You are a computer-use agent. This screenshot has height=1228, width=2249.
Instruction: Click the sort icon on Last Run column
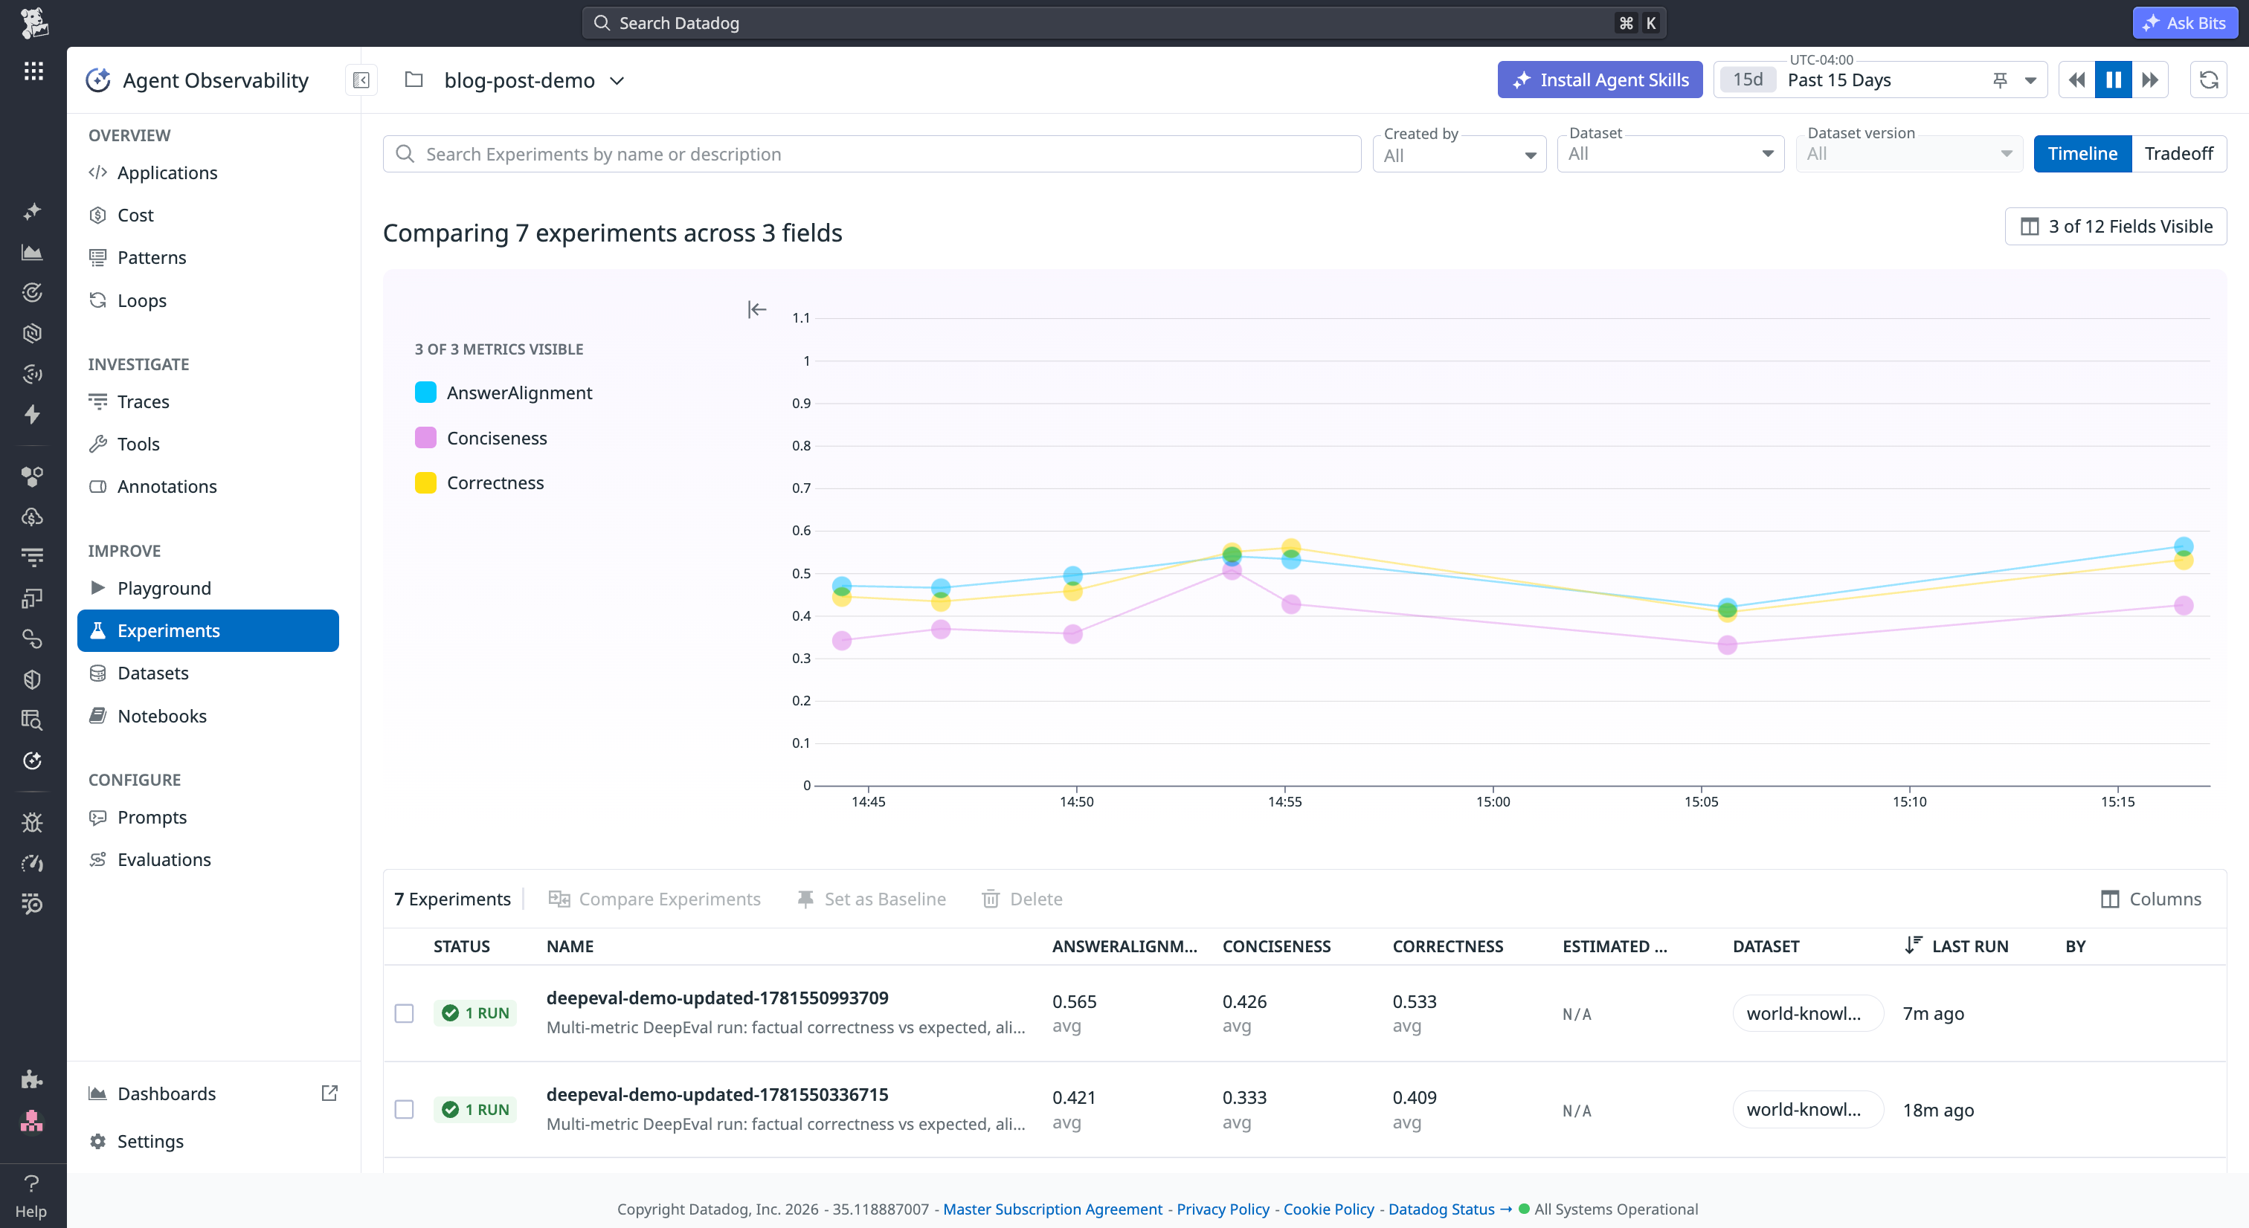[1913, 946]
